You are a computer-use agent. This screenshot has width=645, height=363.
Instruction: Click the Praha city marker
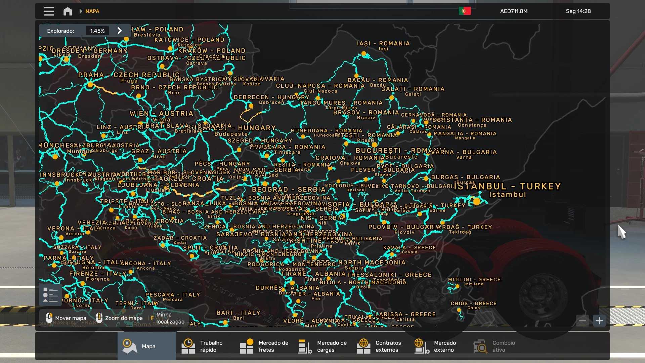[90, 85]
